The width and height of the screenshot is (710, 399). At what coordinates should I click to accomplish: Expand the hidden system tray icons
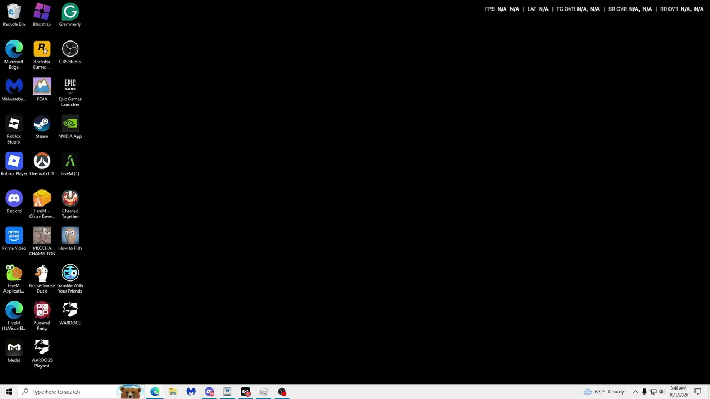[636, 392]
